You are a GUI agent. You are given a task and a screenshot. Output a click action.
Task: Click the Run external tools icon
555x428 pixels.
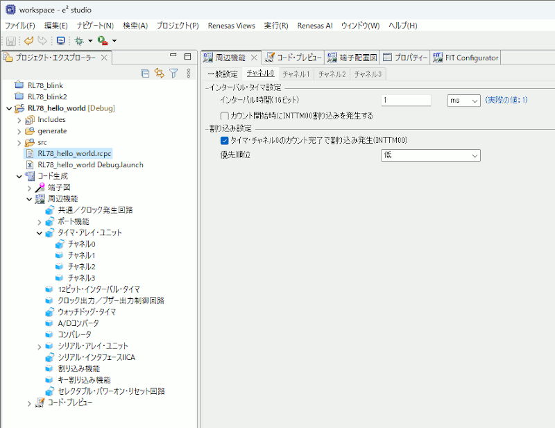(x=102, y=41)
